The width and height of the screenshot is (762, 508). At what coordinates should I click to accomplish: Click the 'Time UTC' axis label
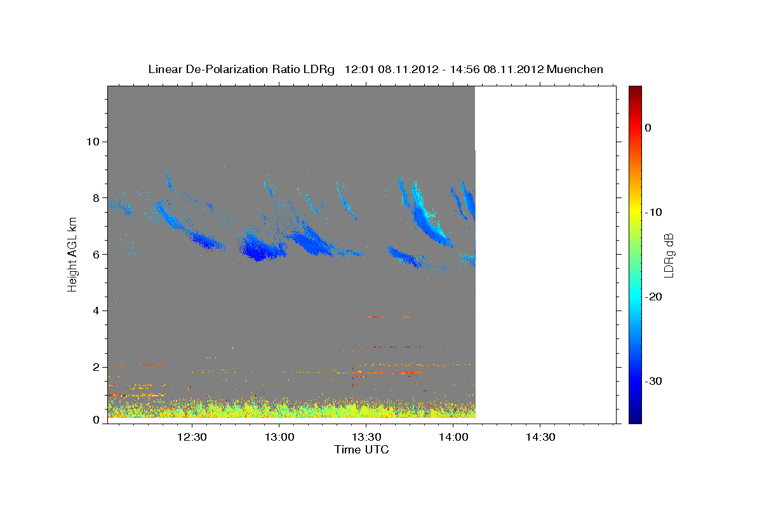[x=361, y=450]
